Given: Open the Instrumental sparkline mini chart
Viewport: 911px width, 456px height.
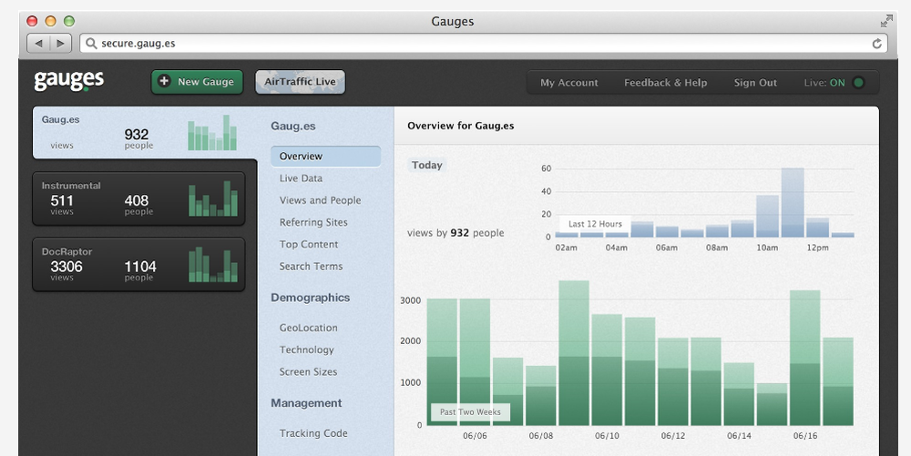Looking at the screenshot, I should (x=213, y=199).
